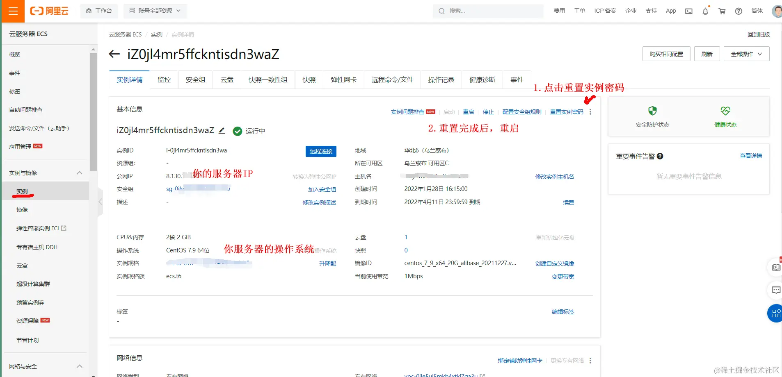Click the search magnifier icon
This screenshot has width=782, height=377.
pos(441,11)
